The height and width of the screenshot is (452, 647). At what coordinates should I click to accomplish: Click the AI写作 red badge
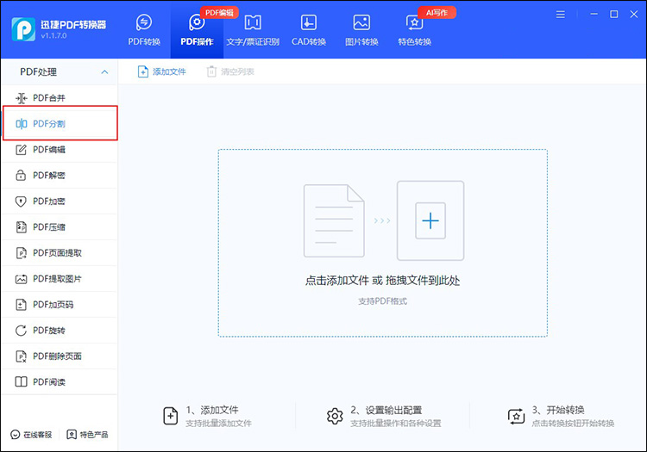coord(437,13)
